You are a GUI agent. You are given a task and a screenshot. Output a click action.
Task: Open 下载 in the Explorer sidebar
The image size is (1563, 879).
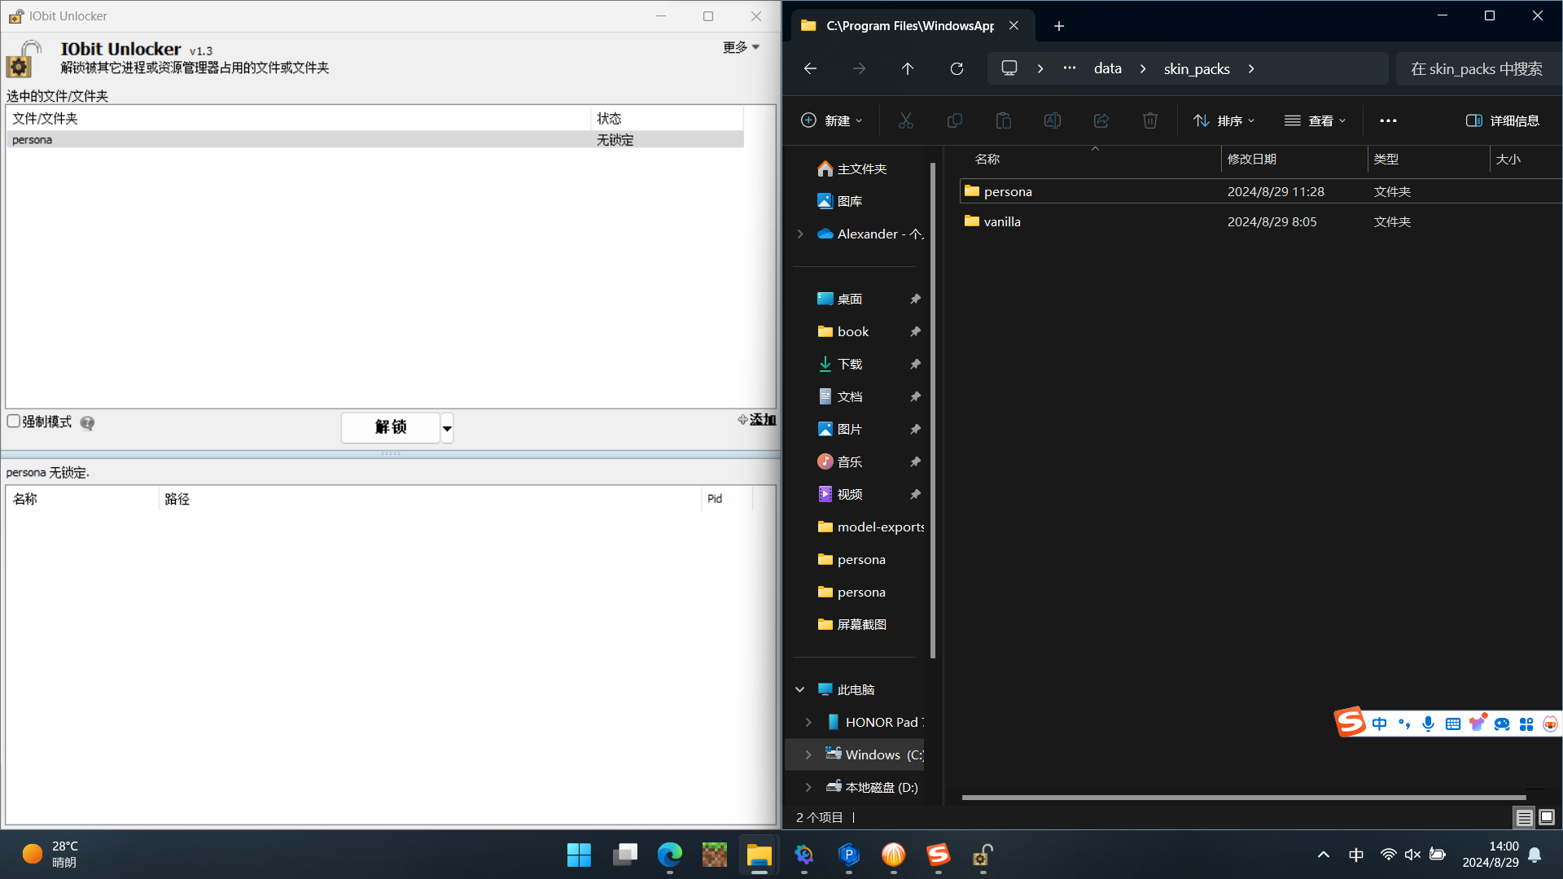850,364
